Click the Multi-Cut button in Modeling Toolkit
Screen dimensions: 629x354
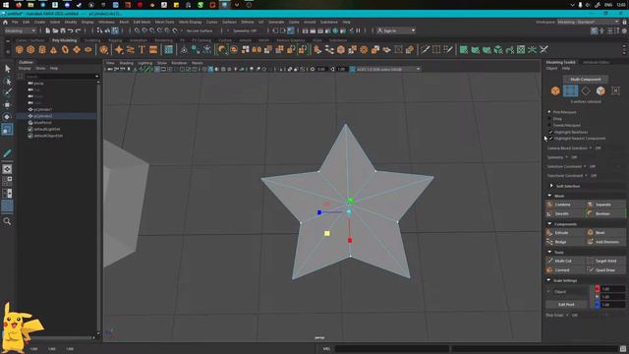[x=565, y=261]
